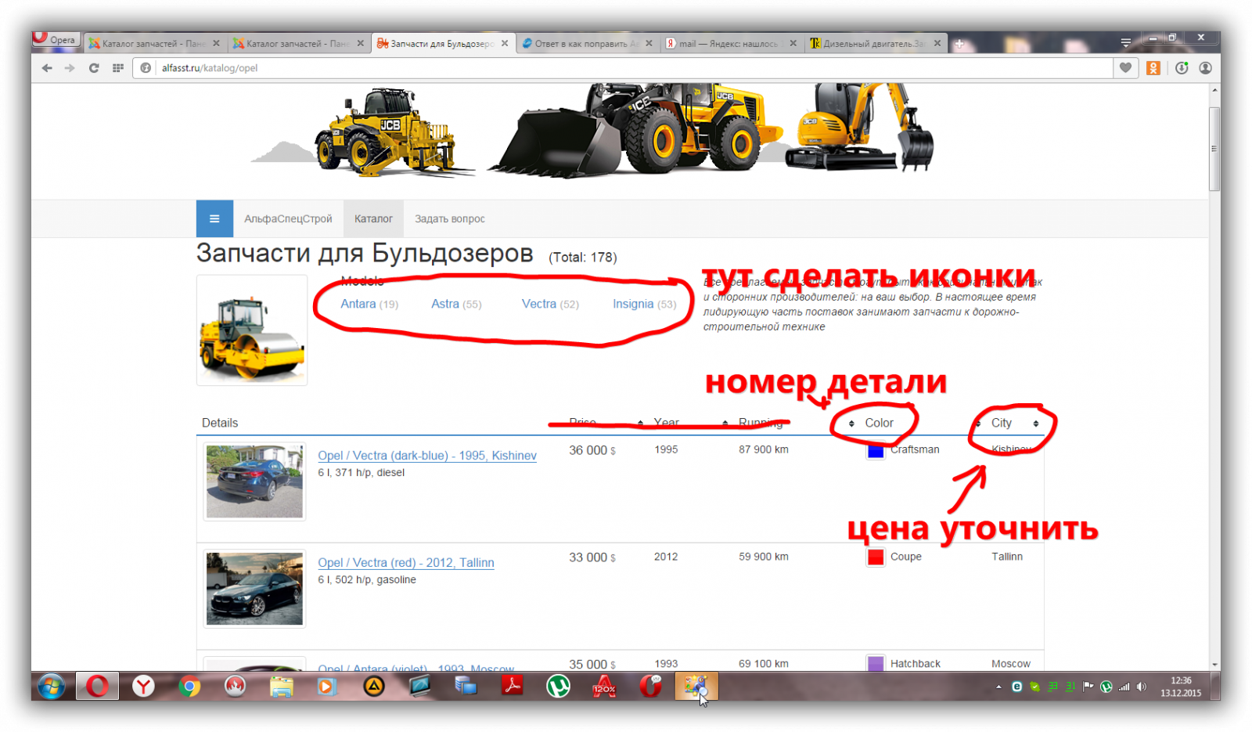This screenshot has height=732, width=1252.
Task: Open the Задать вопрос menu item
Action: coord(450,219)
